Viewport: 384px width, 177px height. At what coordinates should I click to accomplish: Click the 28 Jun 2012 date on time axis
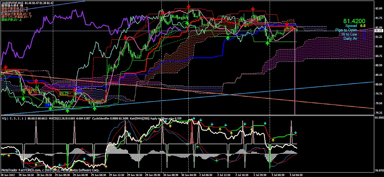click(8, 175)
